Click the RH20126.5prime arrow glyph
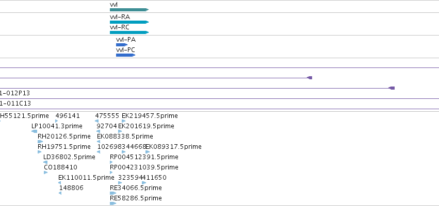Viewport: 439px width, 206px height. 40,142
